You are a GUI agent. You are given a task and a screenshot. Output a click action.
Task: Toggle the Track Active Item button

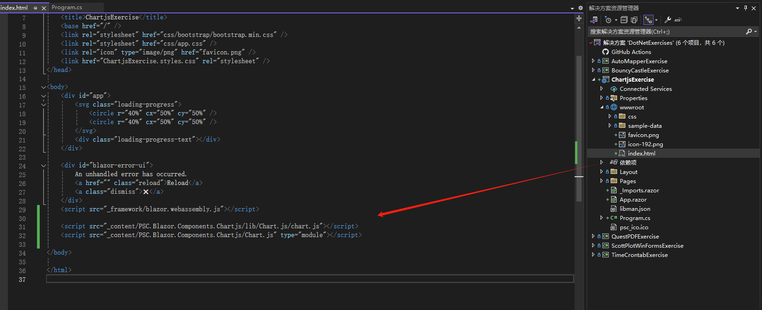click(648, 20)
